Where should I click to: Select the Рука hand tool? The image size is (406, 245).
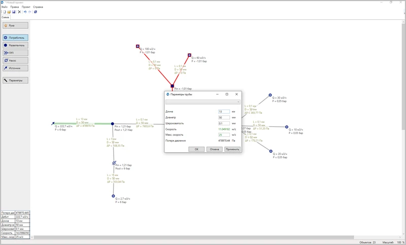click(15, 25)
